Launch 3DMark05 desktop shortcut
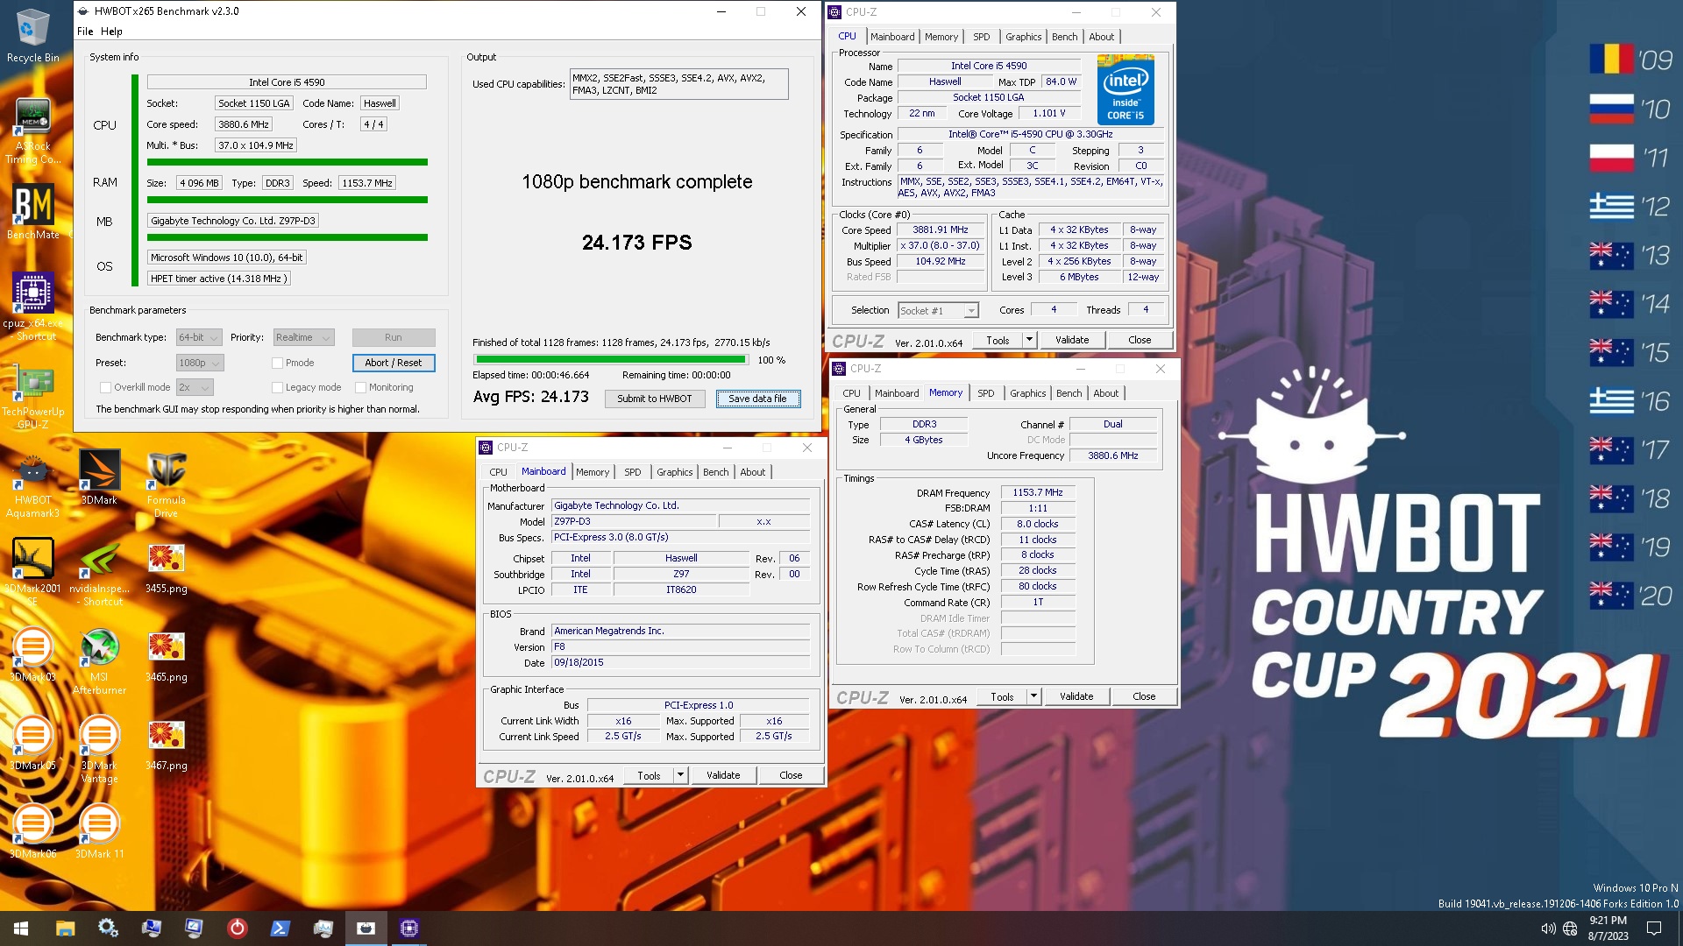1683x946 pixels. click(x=32, y=743)
